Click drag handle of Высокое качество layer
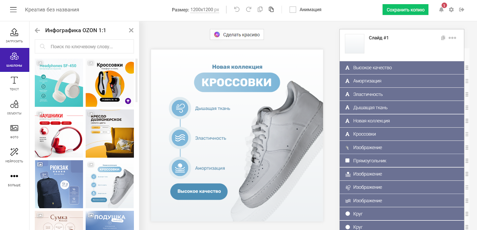477x230 pixels. (x=467, y=68)
